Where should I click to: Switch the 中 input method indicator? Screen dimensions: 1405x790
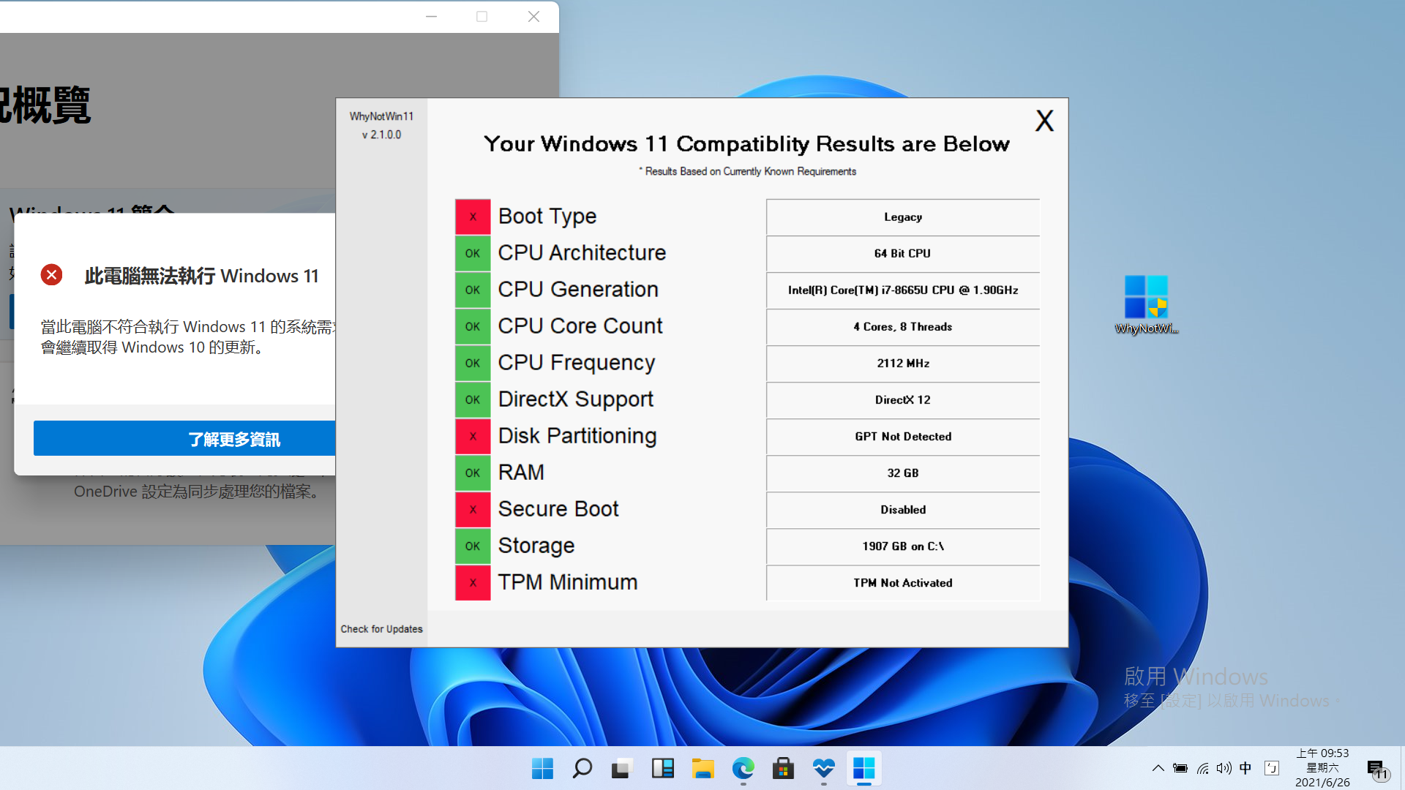click(x=1245, y=768)
